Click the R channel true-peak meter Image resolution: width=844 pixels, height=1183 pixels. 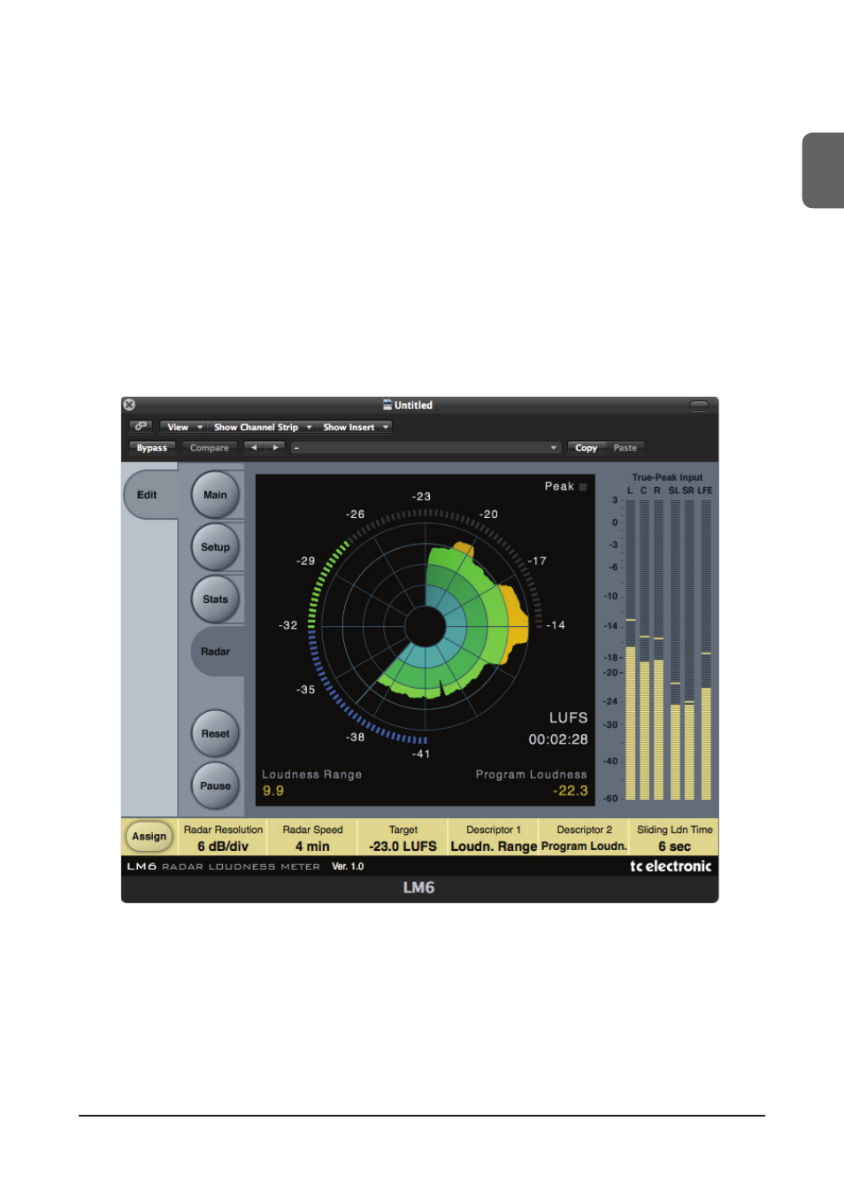(658, 650)
